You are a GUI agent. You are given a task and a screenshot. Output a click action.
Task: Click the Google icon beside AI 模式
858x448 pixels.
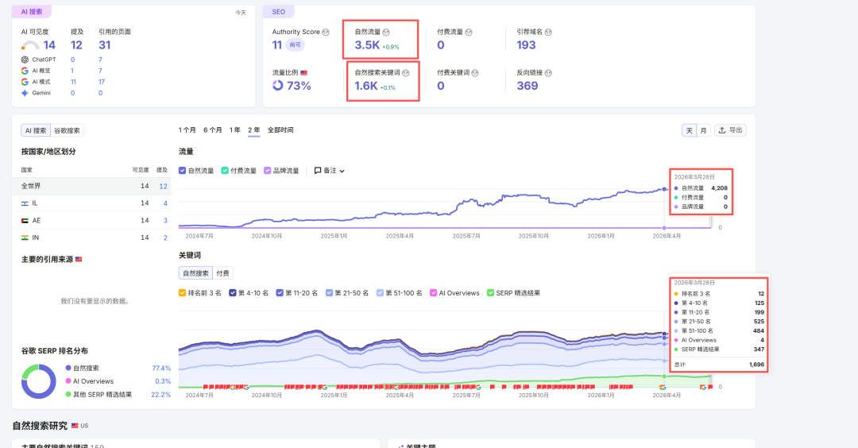click(25, 82)
